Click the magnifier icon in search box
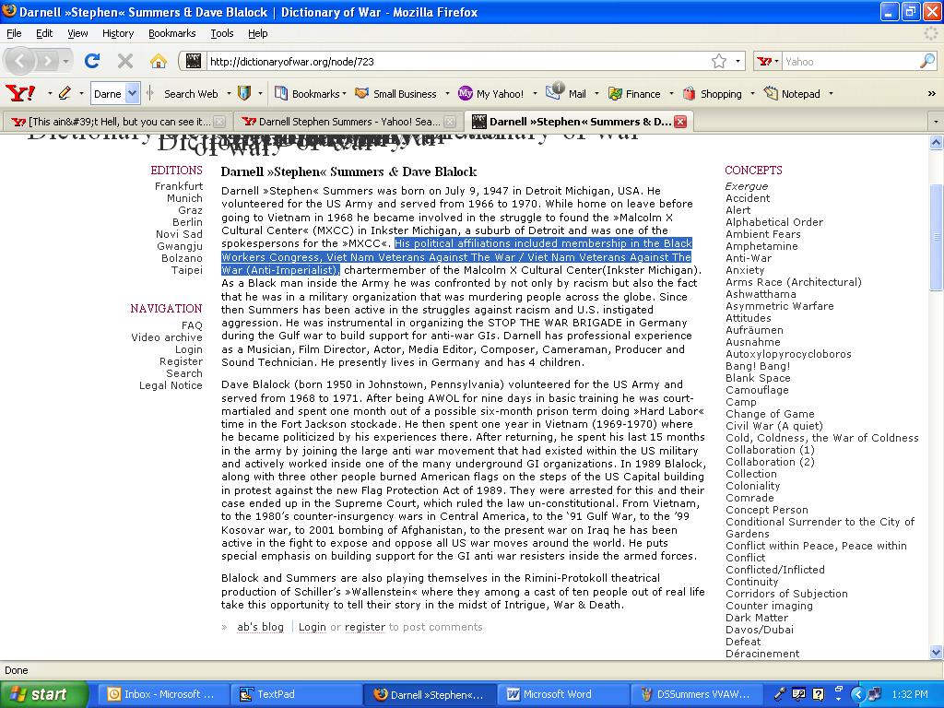 coord(926,61)
